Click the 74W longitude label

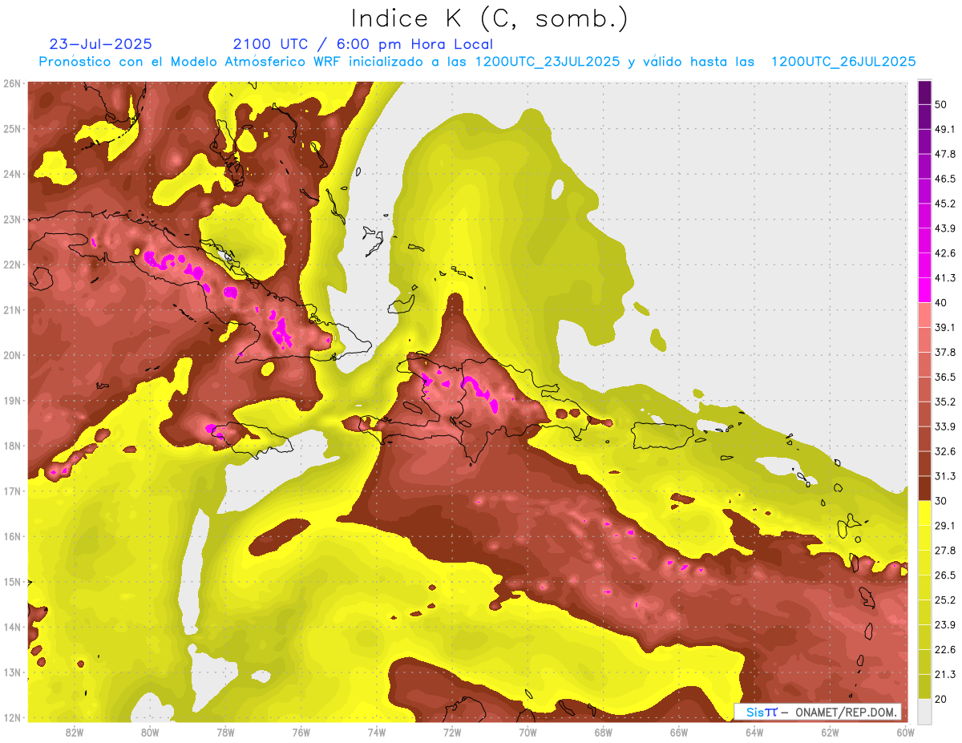tap(377, 733)
